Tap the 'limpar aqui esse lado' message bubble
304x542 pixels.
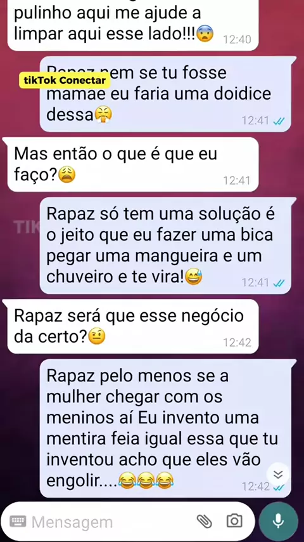point(133,24)
